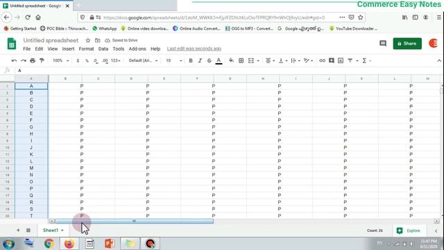This screenshot has height=250, width=444.
Task: Click the Insert comment icon
Action: (x=332, y=60)
